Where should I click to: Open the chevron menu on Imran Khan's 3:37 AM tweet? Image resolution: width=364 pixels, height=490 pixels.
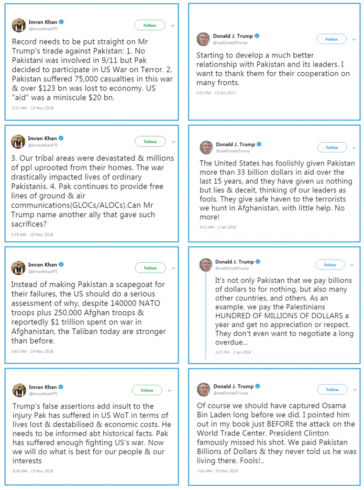[173, 25]
